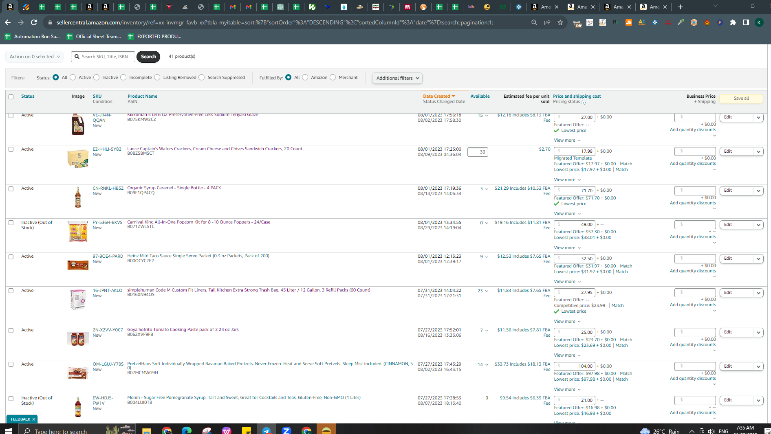Click the Pricing status info icon

click(583, 103)
